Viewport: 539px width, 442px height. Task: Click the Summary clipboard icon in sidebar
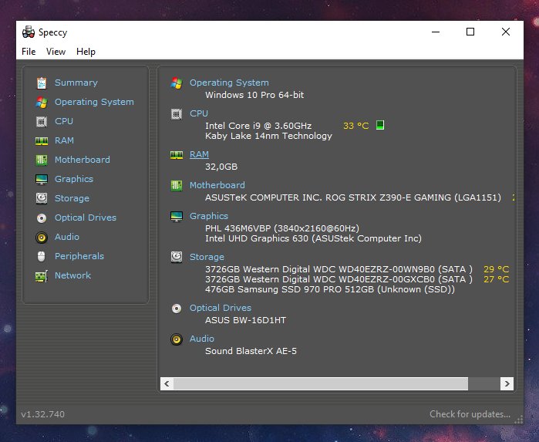point(42,83)
